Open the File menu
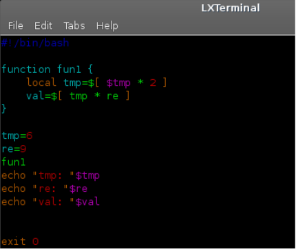The width and height of the screenshot is (296, 249). click(16, 25)
